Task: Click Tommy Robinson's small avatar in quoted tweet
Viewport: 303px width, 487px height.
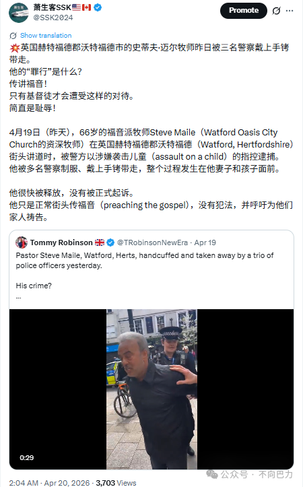Action: [22, 242]
